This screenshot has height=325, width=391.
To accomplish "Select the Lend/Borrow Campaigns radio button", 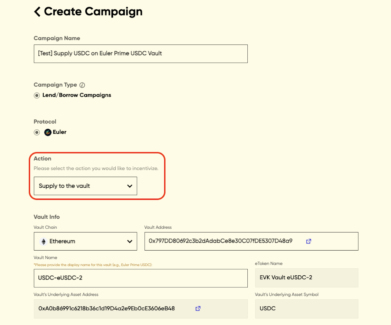I will coord(37,95).
